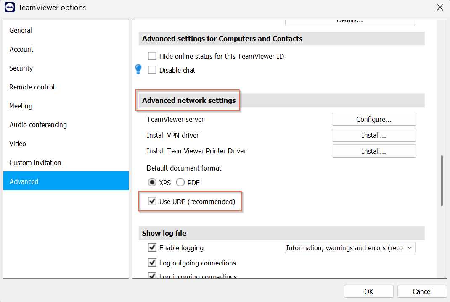The width and height of the screenshot is (450, 302).
Task: Select XPS as default document format
Action: click(152, 182)
